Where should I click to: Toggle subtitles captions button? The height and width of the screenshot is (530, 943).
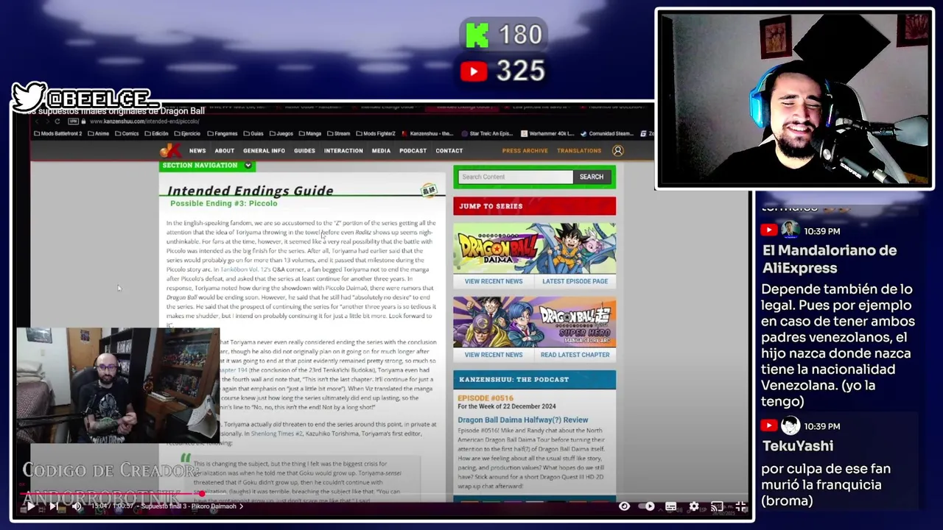pyautogui.click(x=670, y=506)
